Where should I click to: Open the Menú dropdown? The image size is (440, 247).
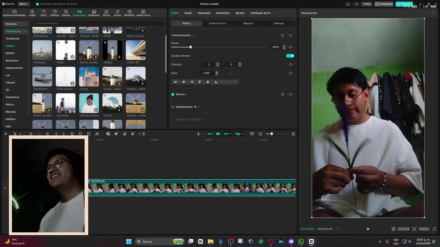[x=23, y=4]
